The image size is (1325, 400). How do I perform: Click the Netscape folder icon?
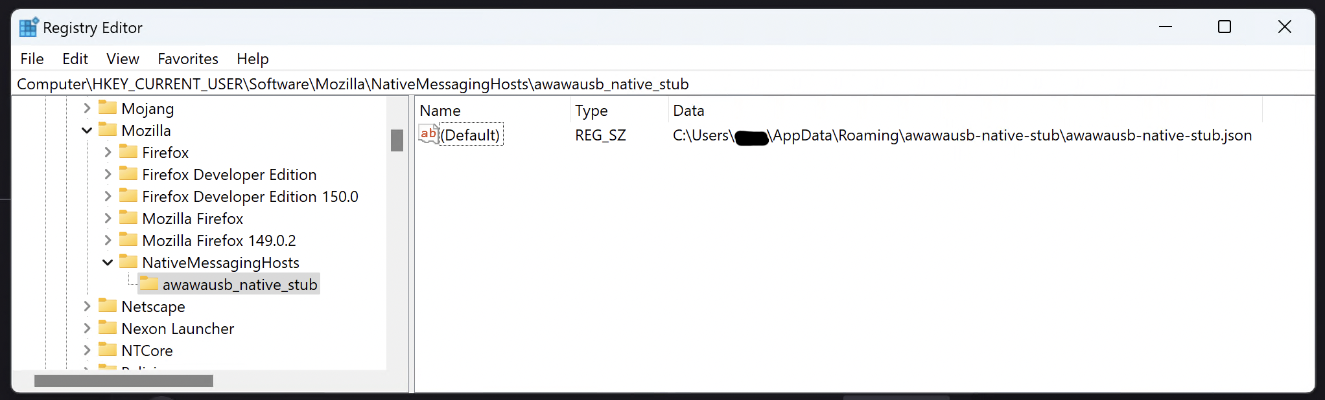click(x=108, y=306)
